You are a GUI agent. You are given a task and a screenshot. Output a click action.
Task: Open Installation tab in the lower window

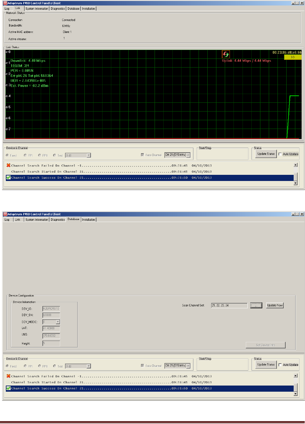click(89, 220)
